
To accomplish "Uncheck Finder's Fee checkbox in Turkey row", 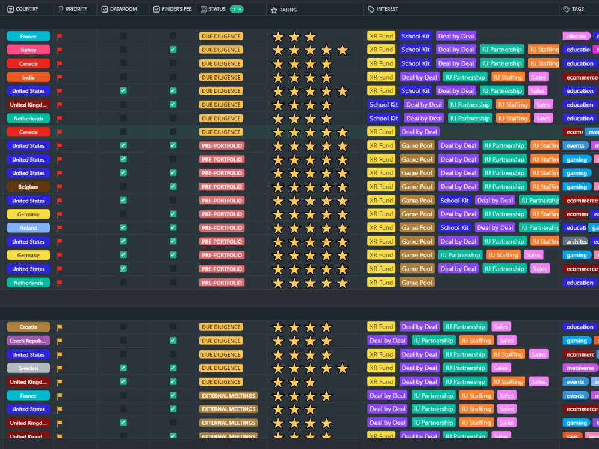I will pyautogui.click(x=173, y=50).
